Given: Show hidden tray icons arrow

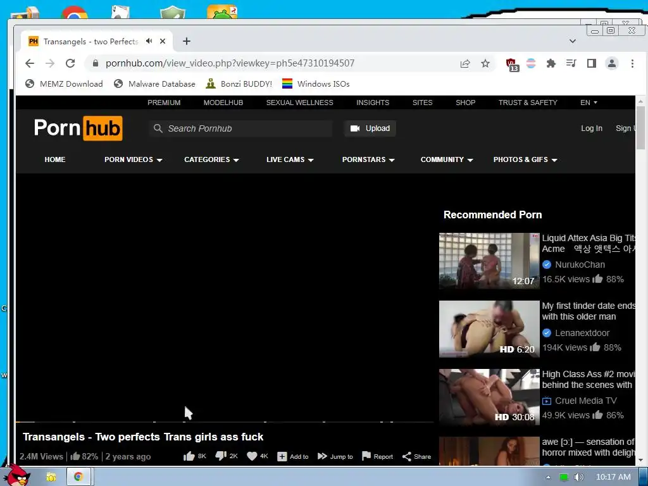Looking at the screenshot, I should (549, 477).
